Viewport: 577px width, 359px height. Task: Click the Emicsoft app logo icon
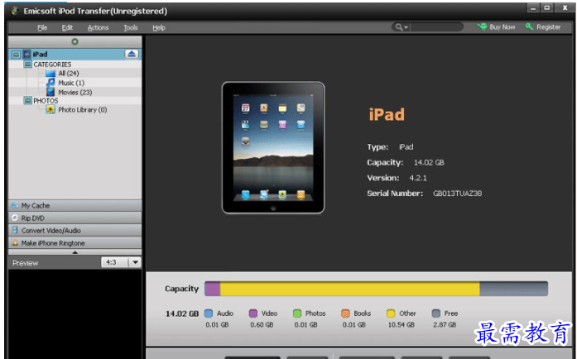click(15, 11)
